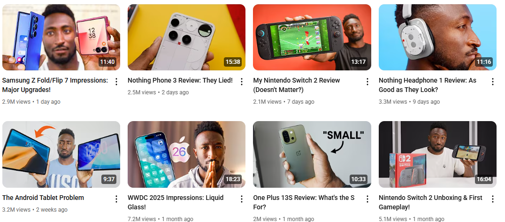Open more actions for Nintendo Switch 2 Review
The width and height of the screenshot is (505, 222).
pyautogui.click(x=367, y=82)
